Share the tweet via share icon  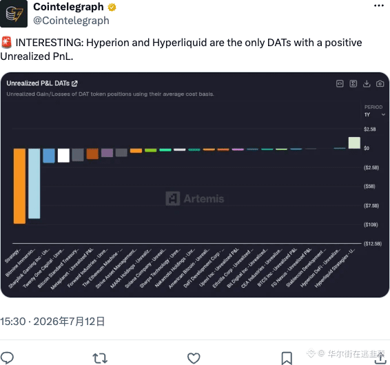pos(380,359)
